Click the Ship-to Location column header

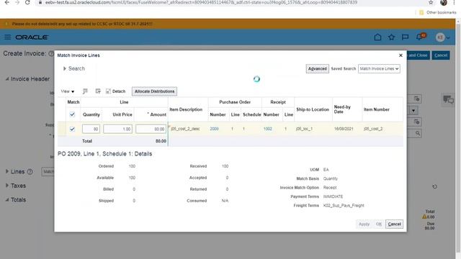click(313, 109)
